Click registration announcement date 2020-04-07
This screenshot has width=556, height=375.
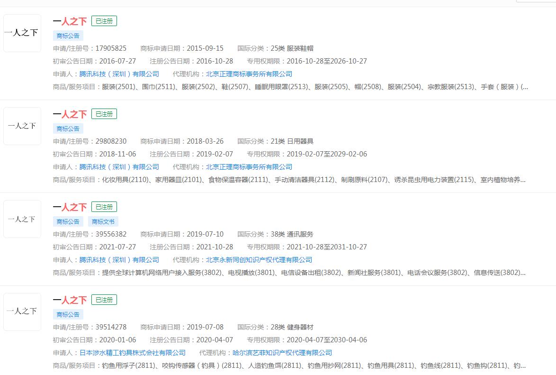click(215, 340)
